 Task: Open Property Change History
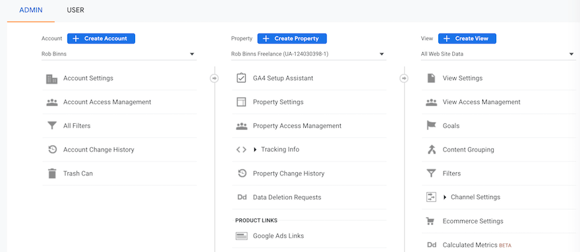point(289,173)
